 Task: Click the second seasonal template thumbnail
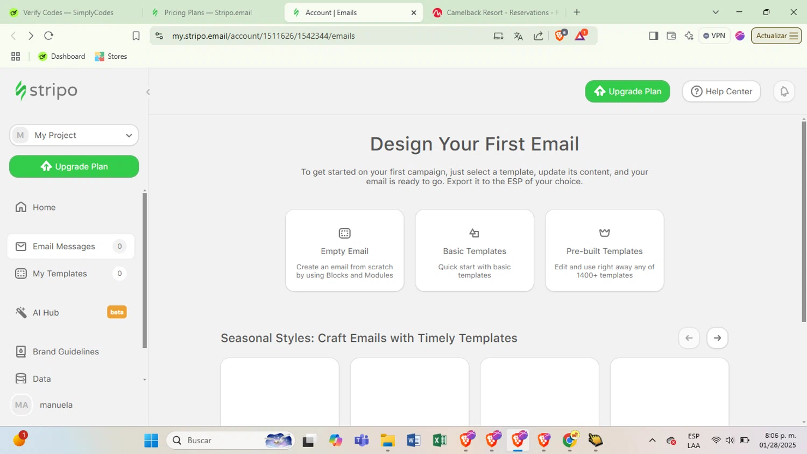pos(409,392)
